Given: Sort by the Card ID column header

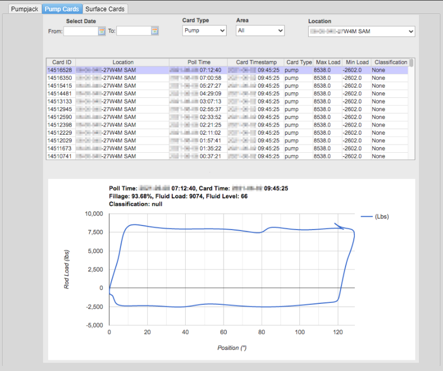Looking at the screenshot, I should [x=62, y=62].
